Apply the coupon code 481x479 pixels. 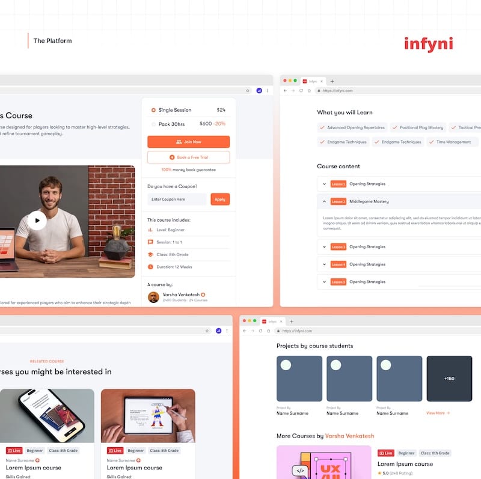point(220,200)
